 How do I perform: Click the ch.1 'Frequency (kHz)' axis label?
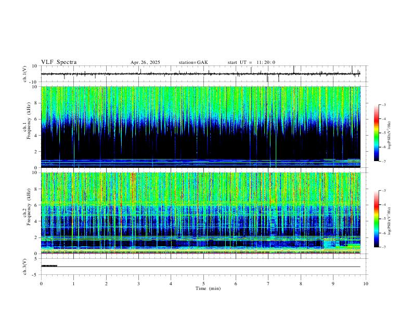click(x=29, y=121)
